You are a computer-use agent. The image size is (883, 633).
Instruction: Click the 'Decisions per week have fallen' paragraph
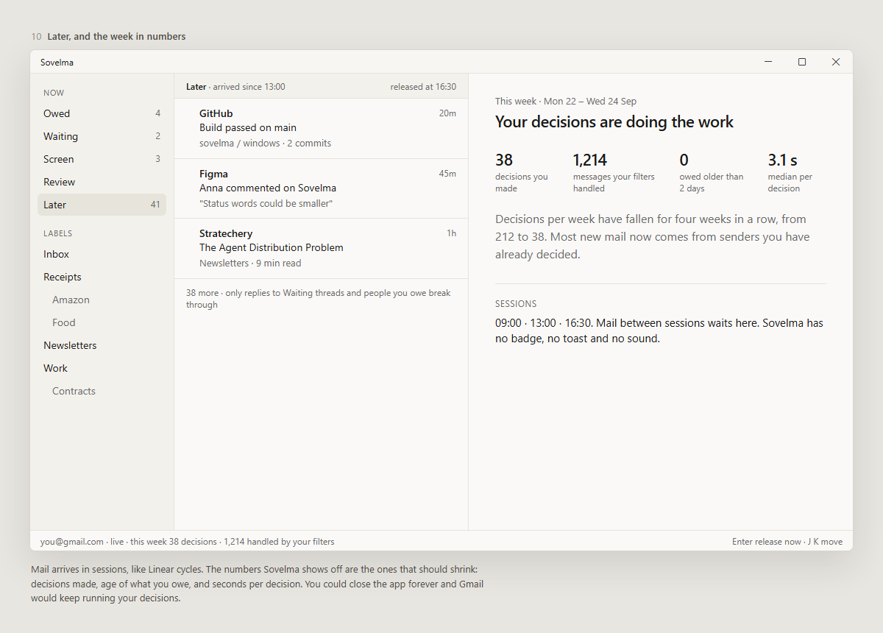tap(653, 237)
